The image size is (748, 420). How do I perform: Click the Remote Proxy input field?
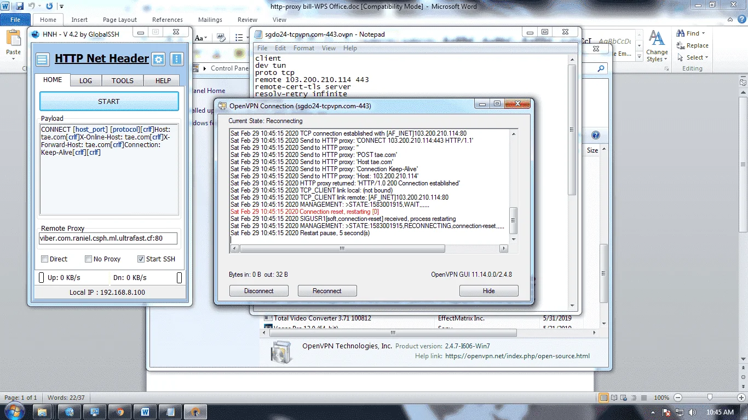click(x=108, y=238)
